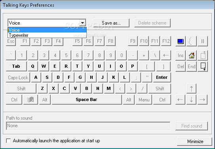
Task: Open the sound scheme dropdown arrow
Action: tap(82, 23)
